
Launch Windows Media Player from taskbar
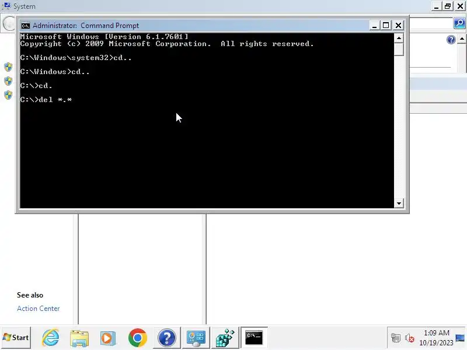point(108,338)
